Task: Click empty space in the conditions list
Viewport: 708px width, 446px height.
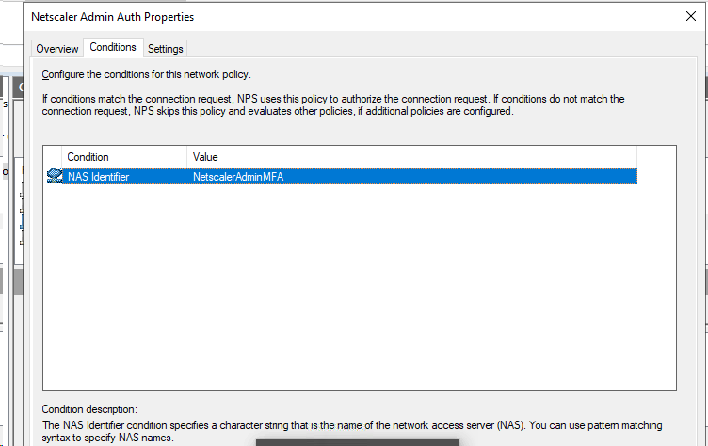Action: tap(360, 287)
